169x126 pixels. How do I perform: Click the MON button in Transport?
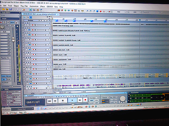(x=92, y=100)
